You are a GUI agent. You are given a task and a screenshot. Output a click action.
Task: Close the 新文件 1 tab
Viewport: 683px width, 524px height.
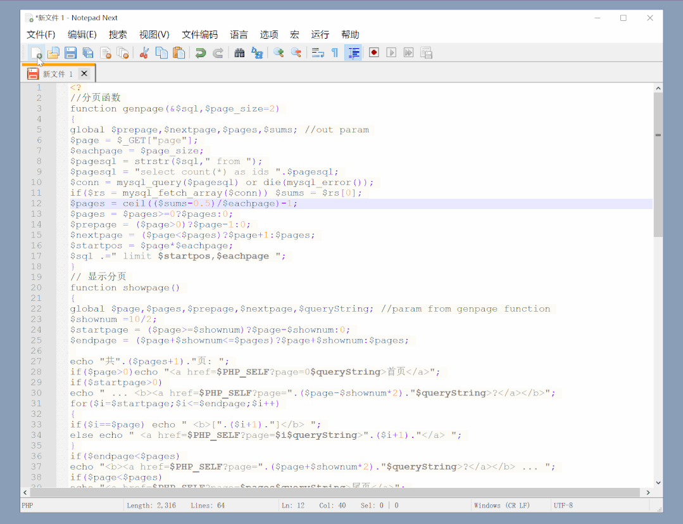click(84, 74)
